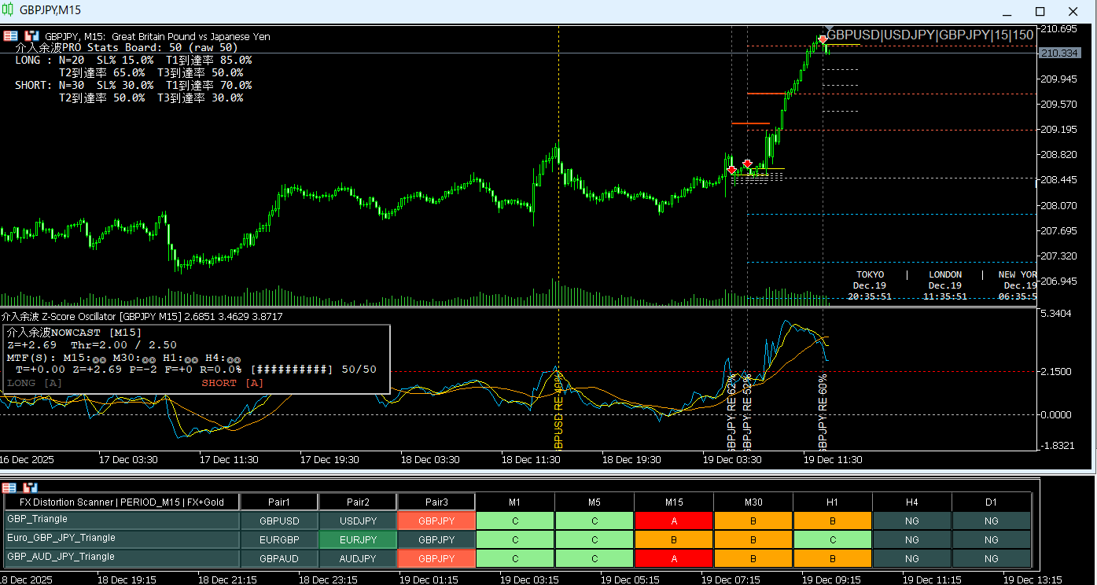Image resolution: width=1097 pixels, height=585 pixels.
Task: Click the H1 column header in scanner
Action: [x=832, y=502]
